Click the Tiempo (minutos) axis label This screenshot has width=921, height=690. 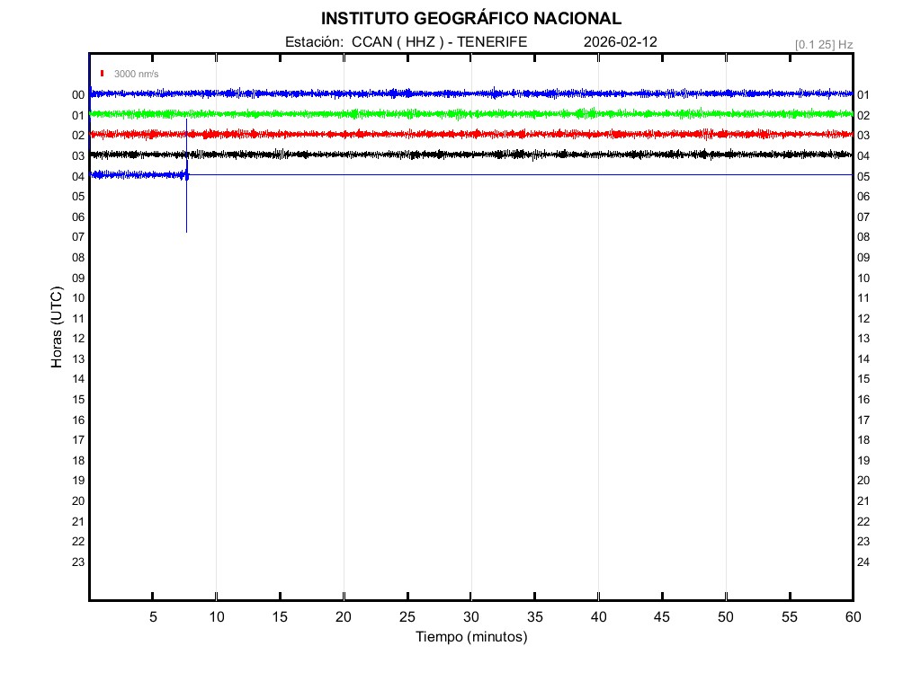coord(471,637)
